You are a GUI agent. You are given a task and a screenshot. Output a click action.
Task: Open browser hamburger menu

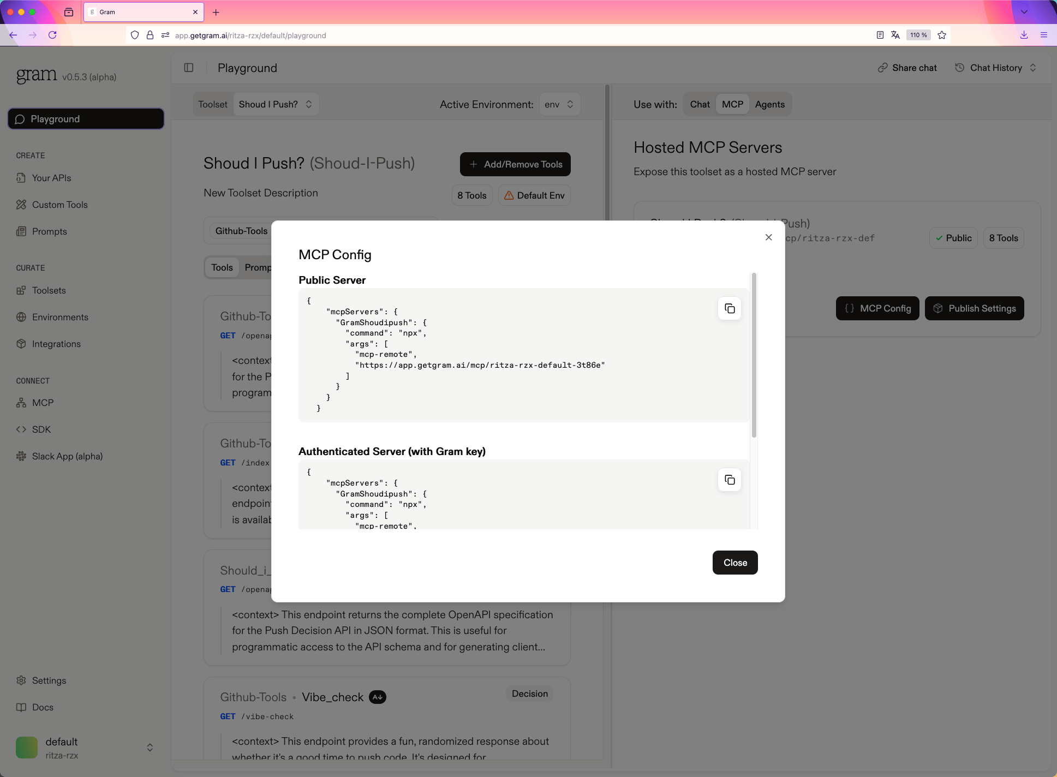tap(1044, 35)
